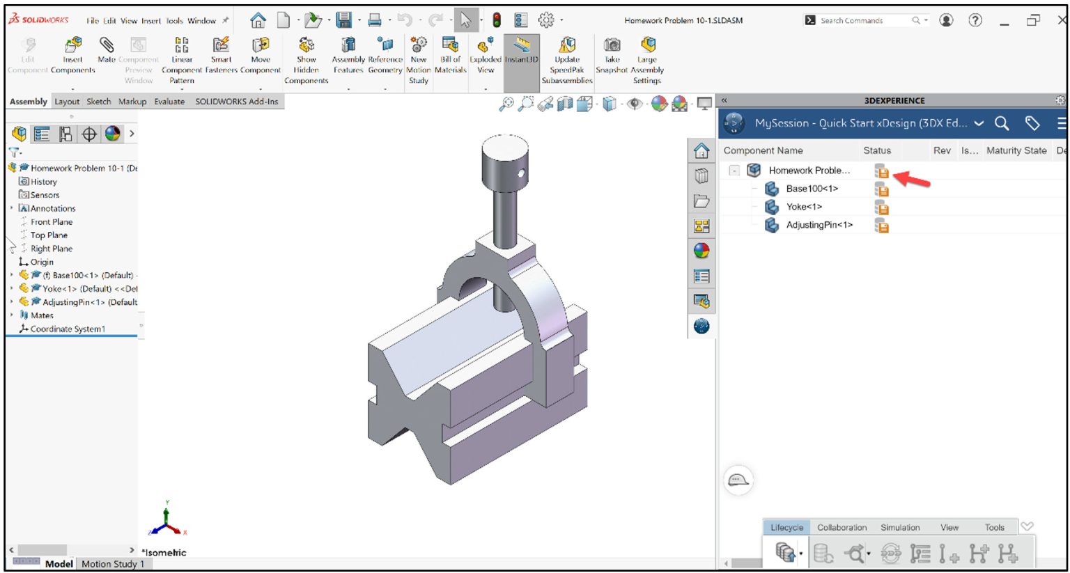Open search in the 3DEXPERIENCE panel

(1001, 123)
